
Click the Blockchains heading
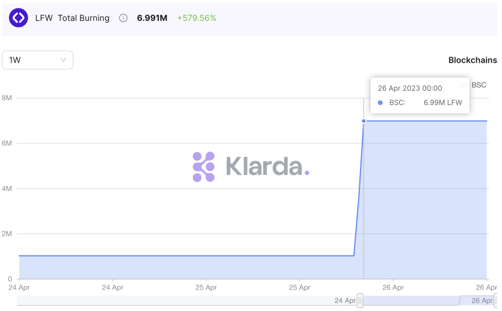[473, 60]
